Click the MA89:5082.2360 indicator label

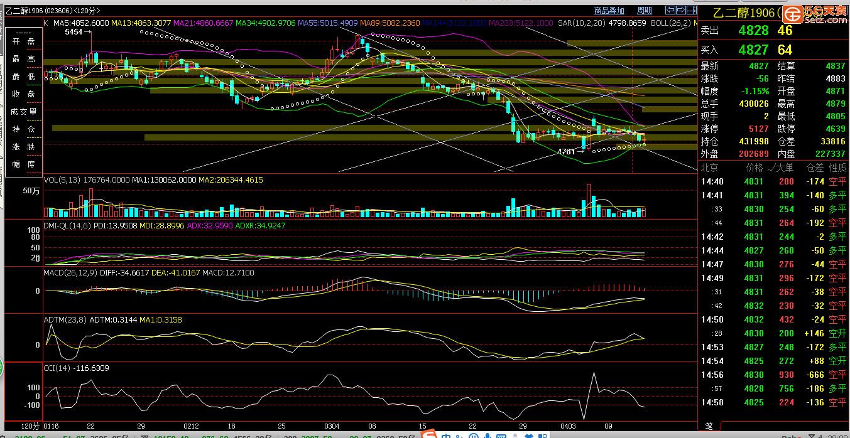point(390,23)
